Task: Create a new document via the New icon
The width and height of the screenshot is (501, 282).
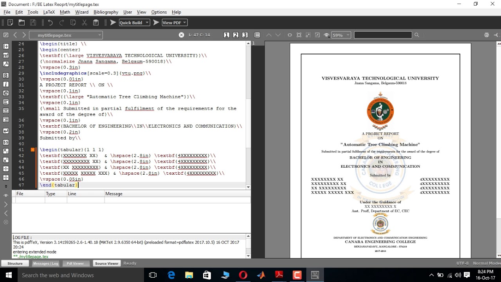Action: tap(10, 23)
